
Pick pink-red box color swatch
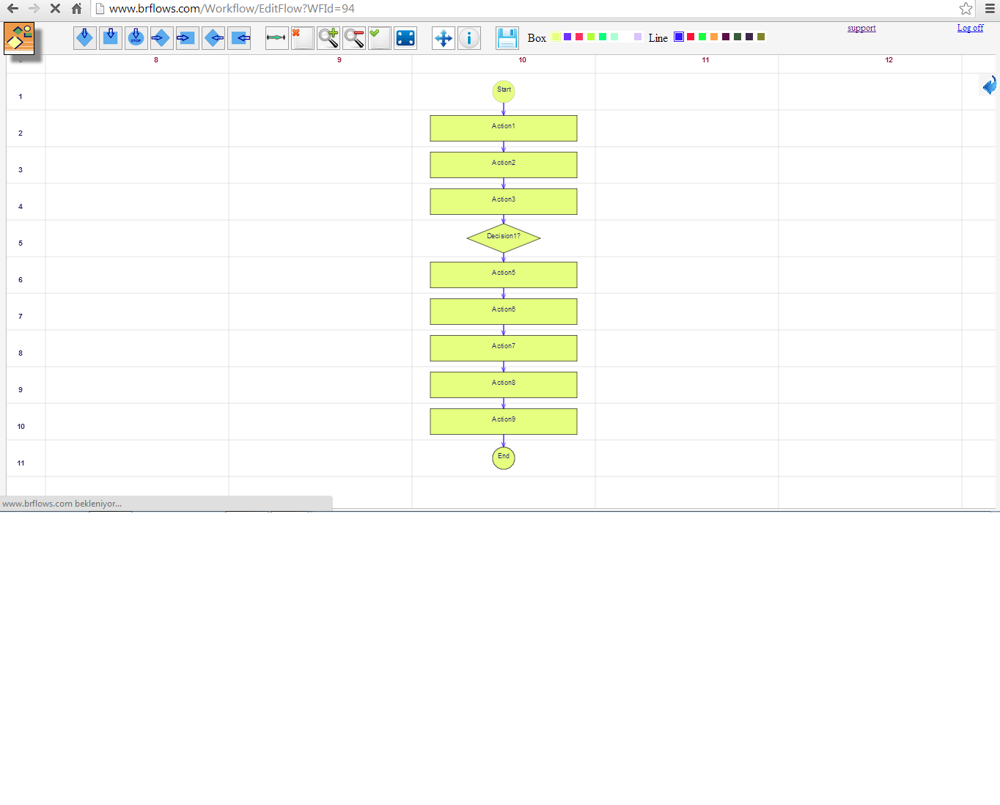pyautogui.click(x=579, y=37)
